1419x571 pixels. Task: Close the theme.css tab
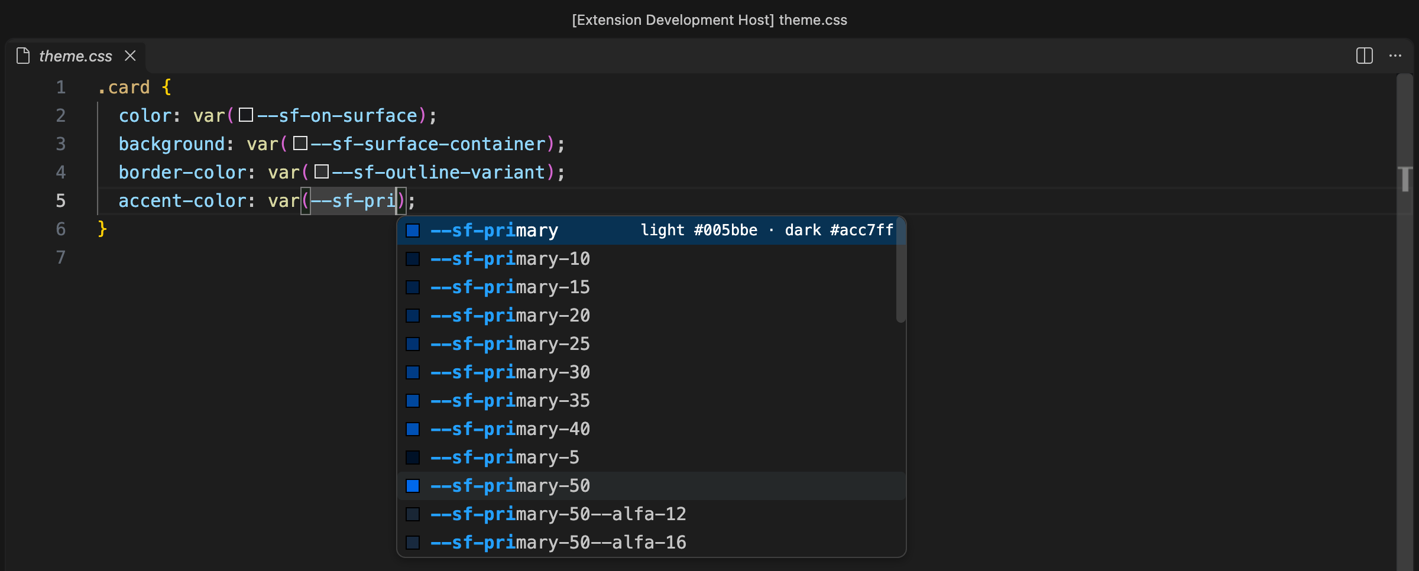pyautogui.click(x=130, y=56)
